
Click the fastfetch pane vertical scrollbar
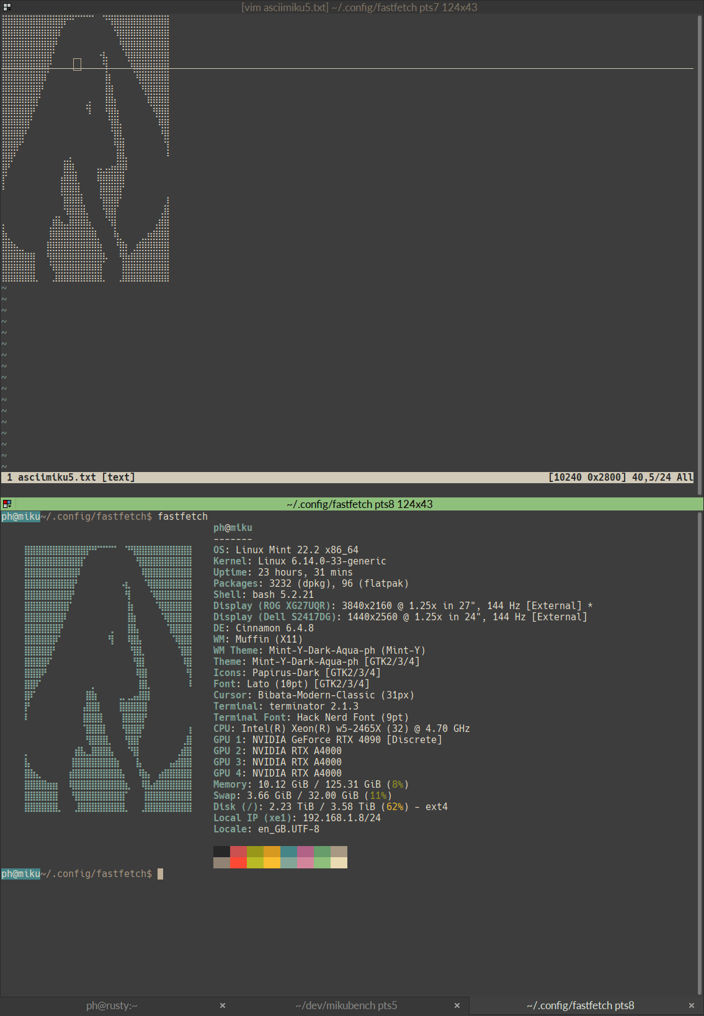click(700, 754)
